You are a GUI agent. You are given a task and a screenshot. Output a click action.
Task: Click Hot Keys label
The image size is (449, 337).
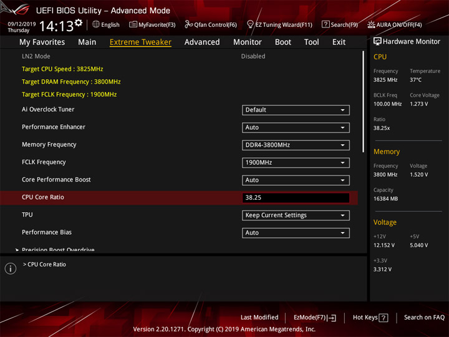[x=365, y=317]
